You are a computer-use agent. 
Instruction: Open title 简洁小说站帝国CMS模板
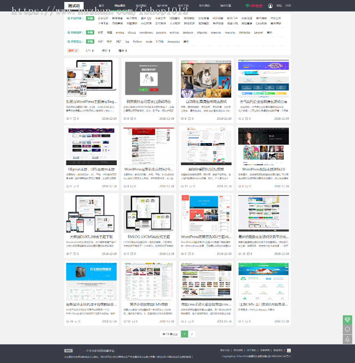(x=149, y=304)
